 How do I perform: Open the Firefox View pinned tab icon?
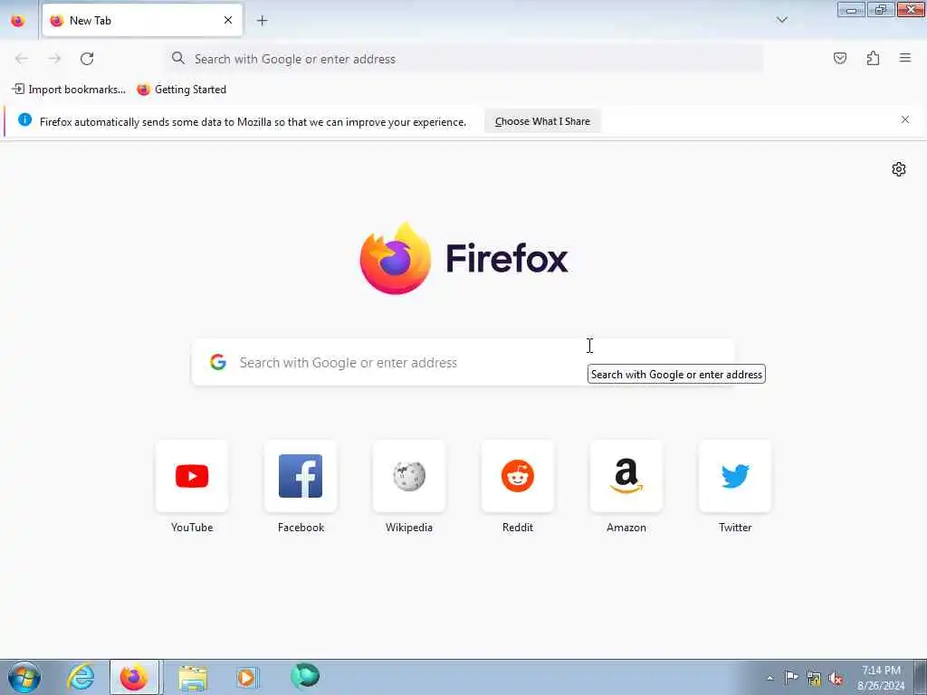18,21
